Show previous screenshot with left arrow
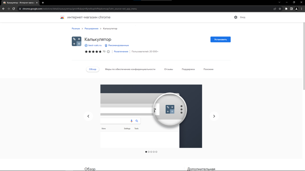The width and height of the screenshot is (305, 171). 88,116
